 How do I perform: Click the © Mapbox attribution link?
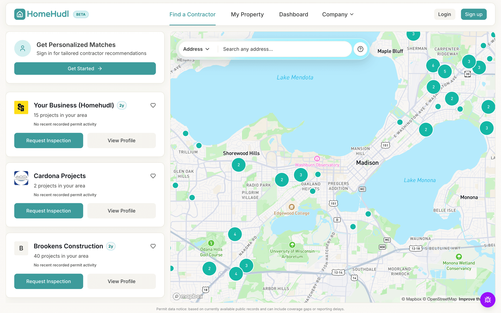[x=411, y=299]
